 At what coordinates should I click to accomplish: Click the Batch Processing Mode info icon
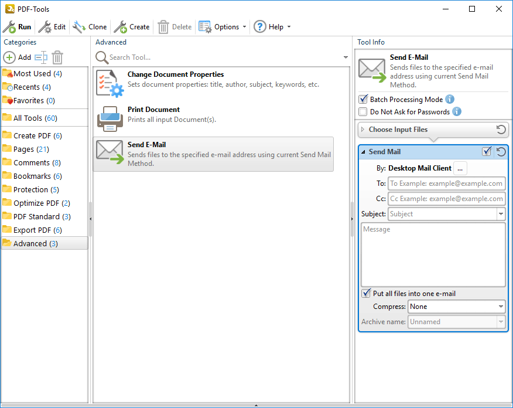(450, 99)
